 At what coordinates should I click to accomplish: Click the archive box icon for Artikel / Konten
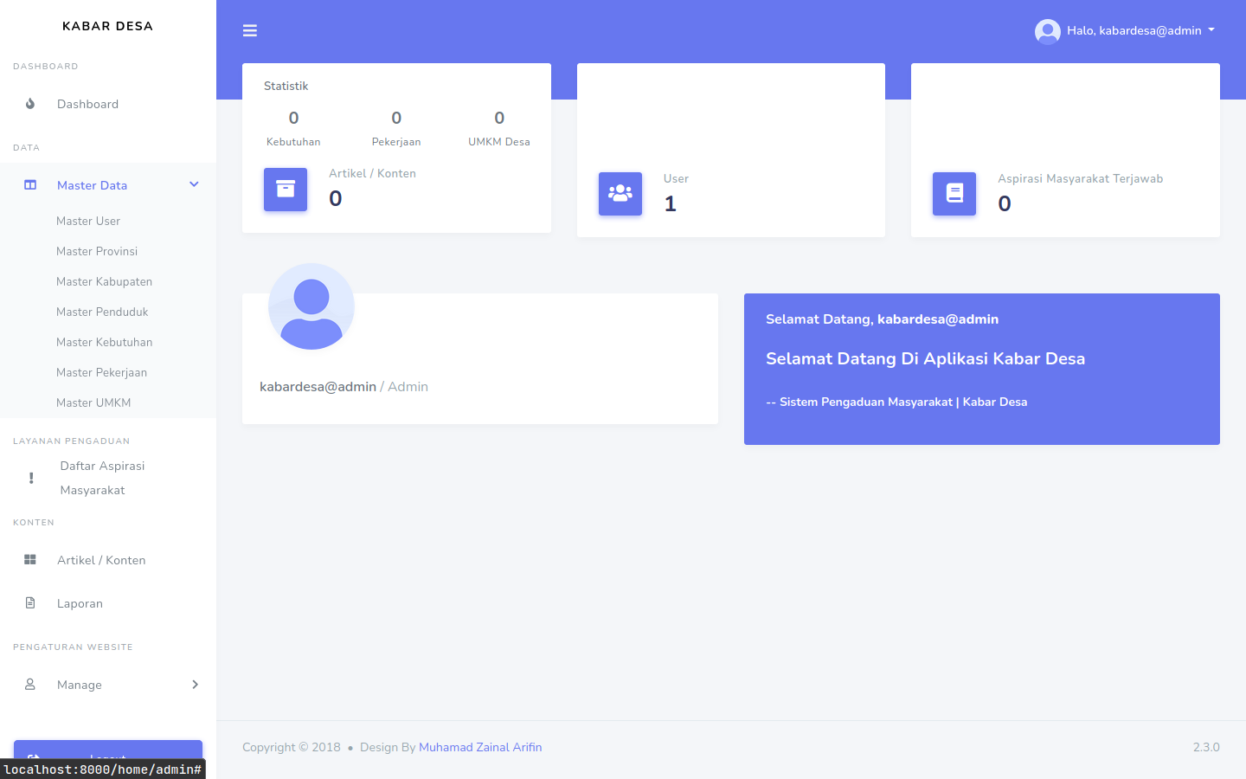(x=286, y=190)
